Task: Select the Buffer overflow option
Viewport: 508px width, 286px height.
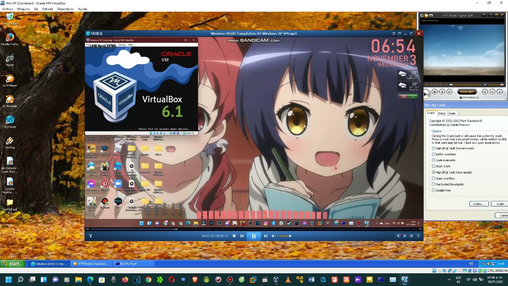Action: point(444,155)
